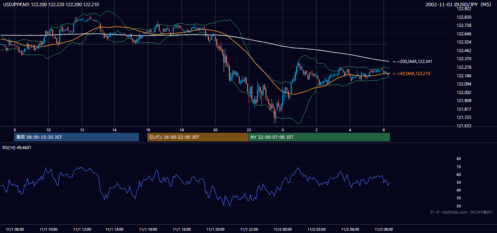Select the 200 SMA 122.341 label
Image resolution: width=497 pixels, height=233 pixels.
pos(412,61)
